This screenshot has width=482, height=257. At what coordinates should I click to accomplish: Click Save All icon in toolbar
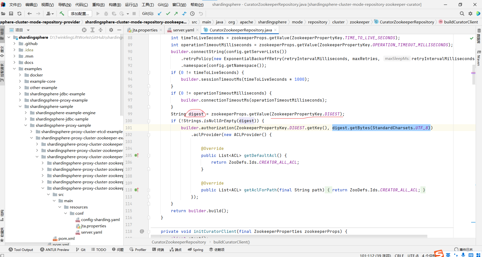(x=11, y=14)
